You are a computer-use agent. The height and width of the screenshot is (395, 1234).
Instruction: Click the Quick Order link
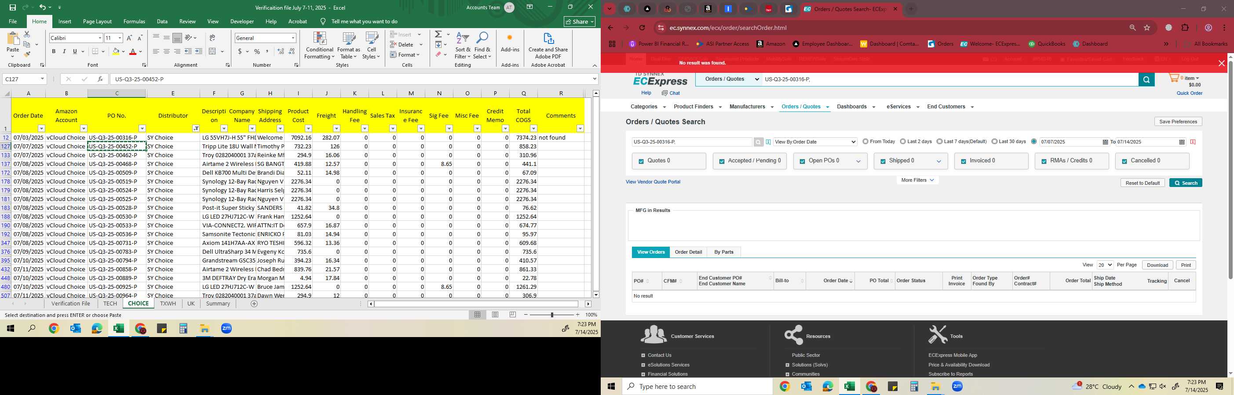[x=1190, y=93]
